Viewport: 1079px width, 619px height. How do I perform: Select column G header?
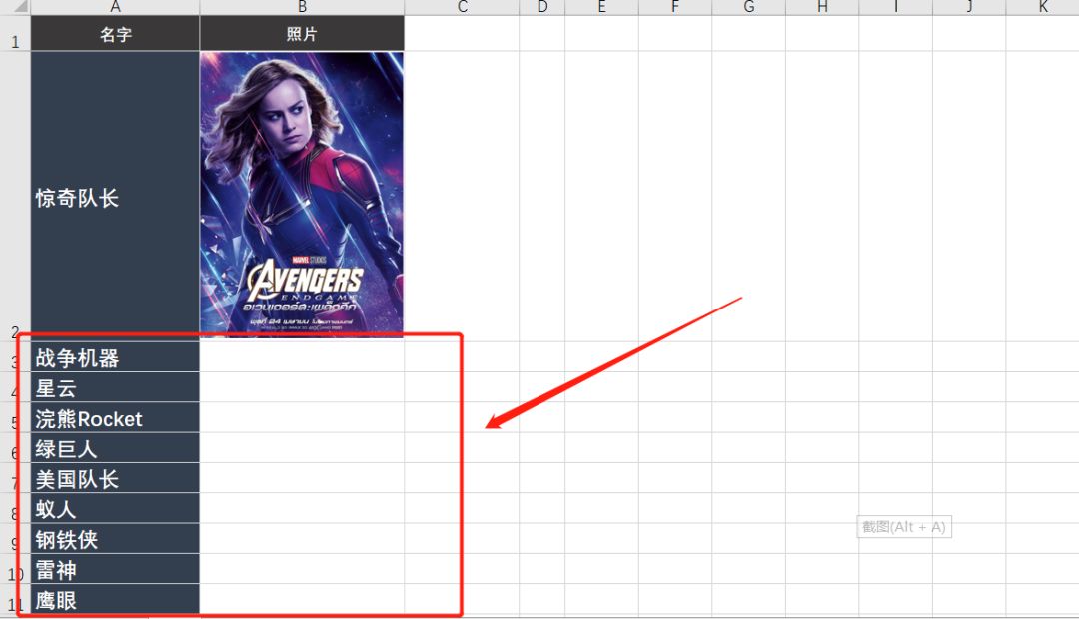748,7
